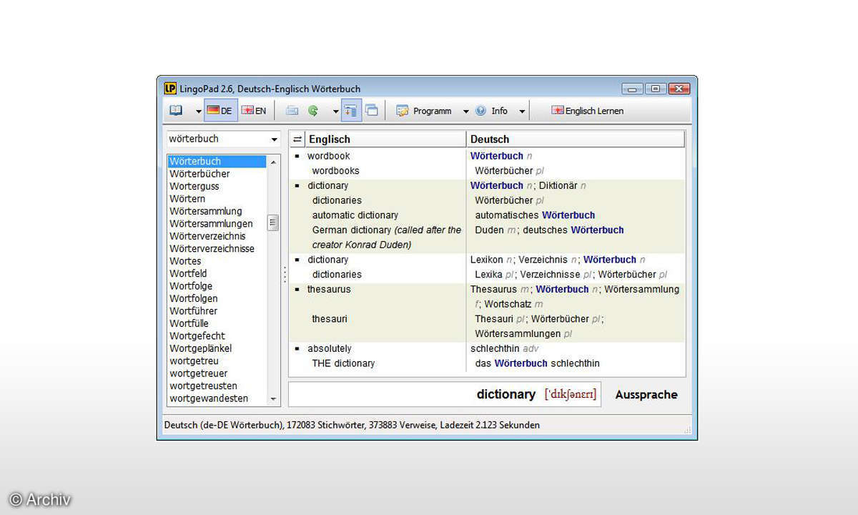Select Wörtersammlungen in the word list
858x515 pixels.
click(211, 224)
